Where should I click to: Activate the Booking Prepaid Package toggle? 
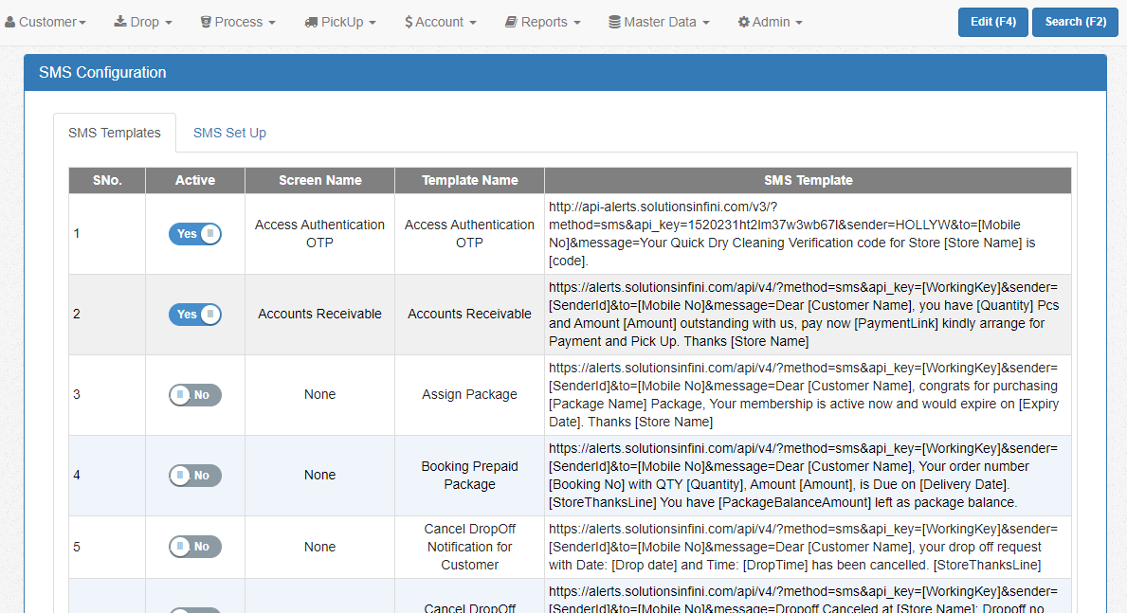(x=194, y=475)
